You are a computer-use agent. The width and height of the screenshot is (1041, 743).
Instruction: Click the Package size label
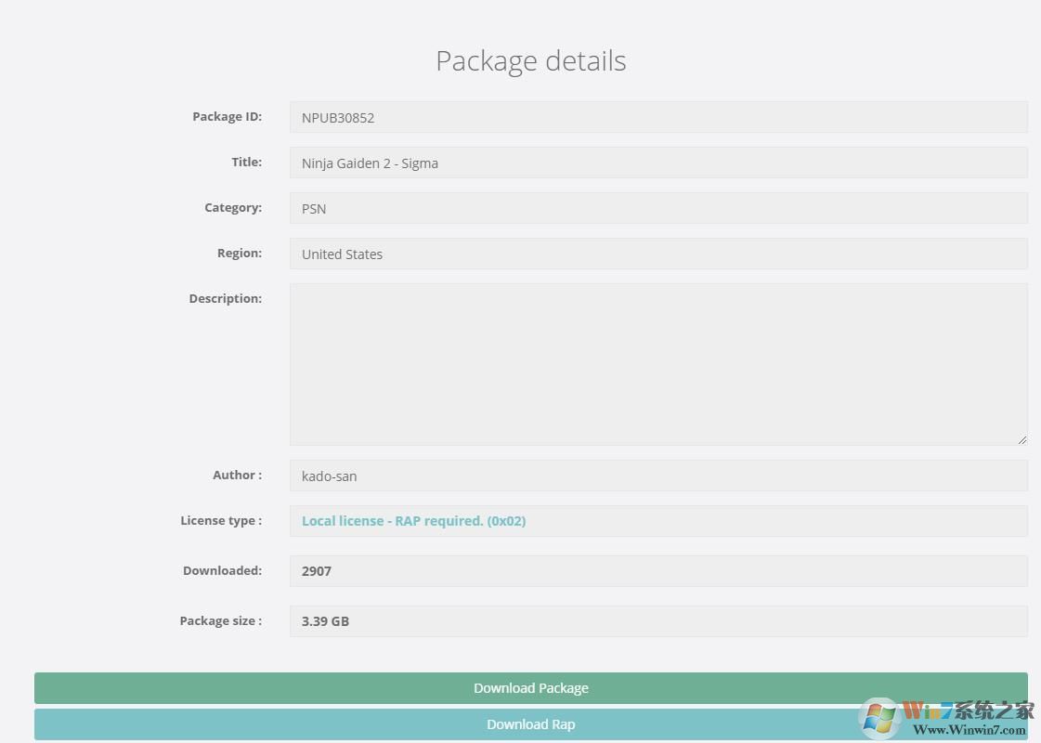tap(220, 620)
